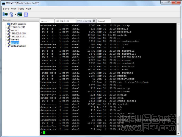182x137 pixels.
Task: Click rc.bsdextended filename in terminal
Action: pyautogui.click(x=128, y=41)
